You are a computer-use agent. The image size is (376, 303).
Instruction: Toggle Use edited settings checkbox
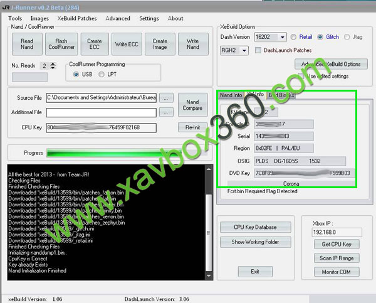click(301, 76)
